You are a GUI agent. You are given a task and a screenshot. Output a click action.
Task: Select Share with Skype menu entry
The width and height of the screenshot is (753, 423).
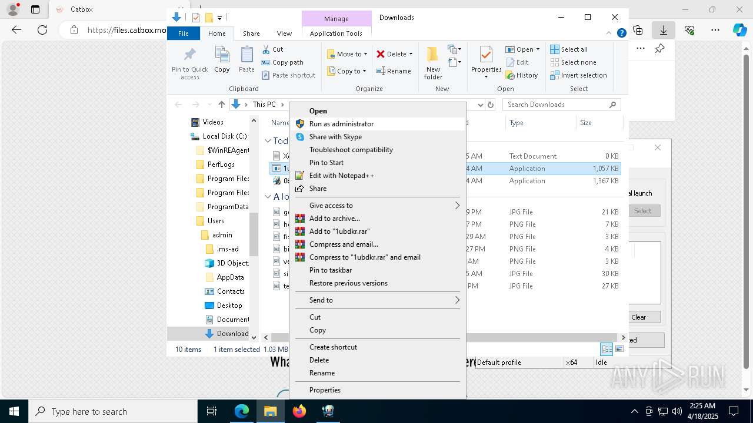[378, 136]
